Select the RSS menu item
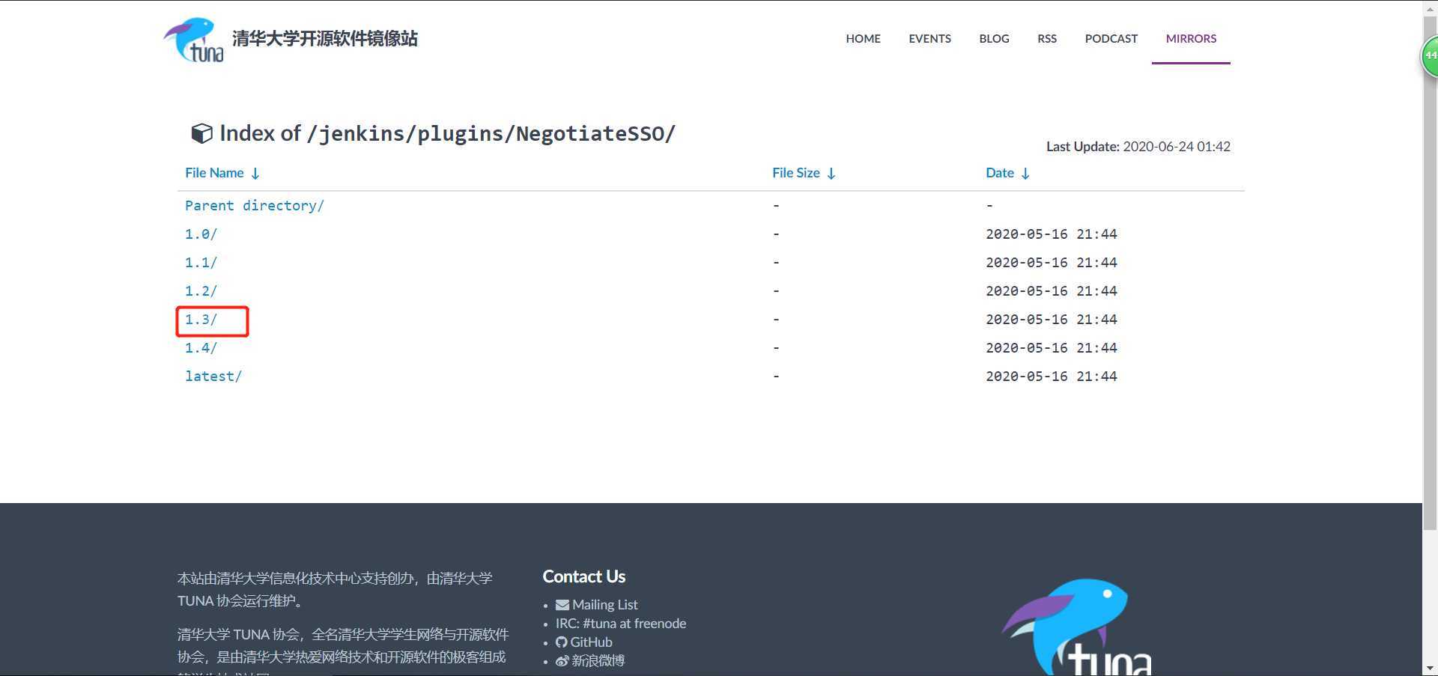Viewport: 1438px width, 676px height. pyautogui.click(x=1047, y=38)
